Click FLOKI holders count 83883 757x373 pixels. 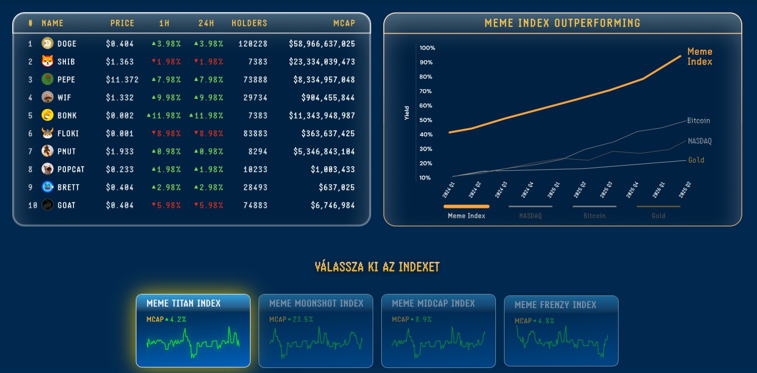[255, 134]
